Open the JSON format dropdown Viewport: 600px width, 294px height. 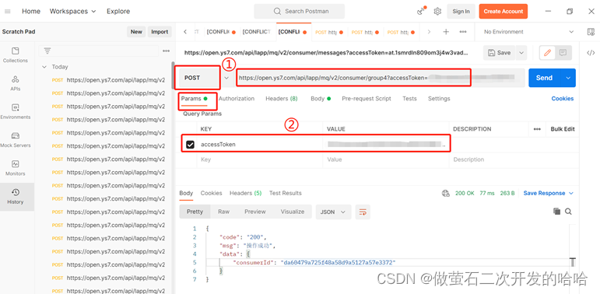333,212
